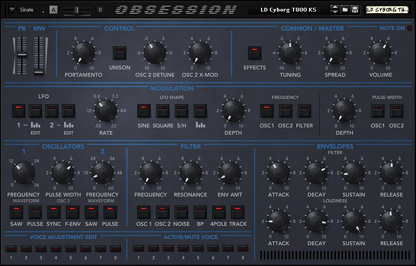Click the SPREAD knob
The width and height of the screenshot is (416, 266).
(x=335, y=53)
